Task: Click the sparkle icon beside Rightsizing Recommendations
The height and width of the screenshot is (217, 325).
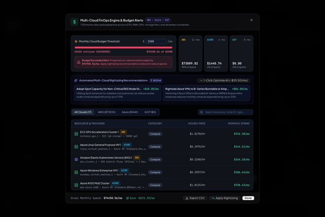Action: pos(76,80)
